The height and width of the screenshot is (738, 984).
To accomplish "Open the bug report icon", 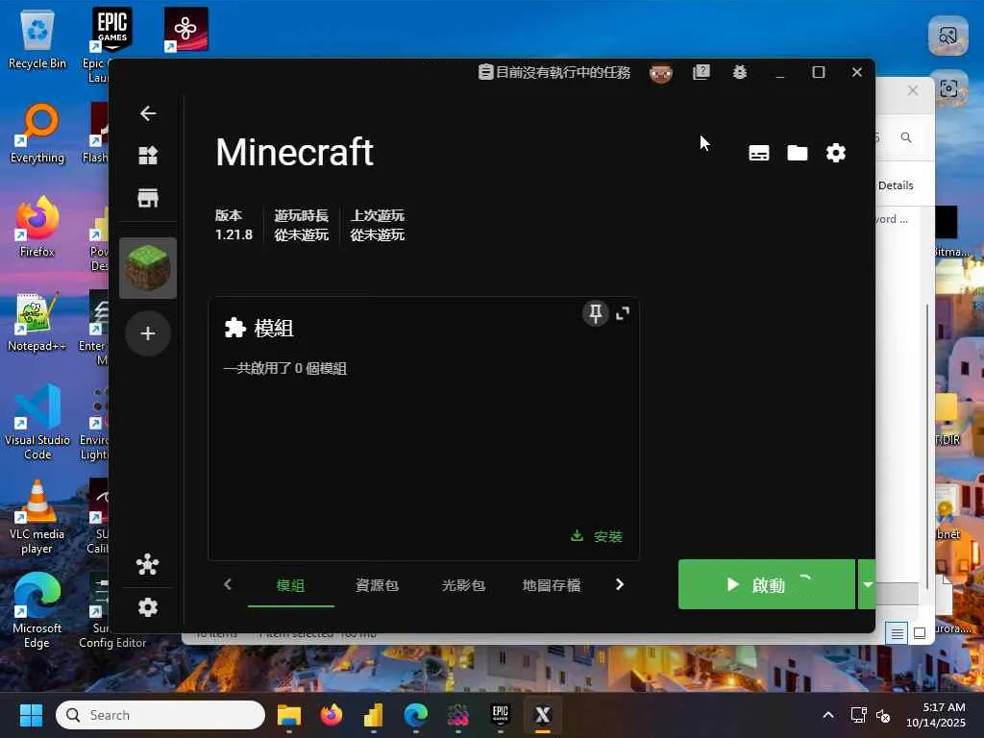I will (x=740, y=72).
